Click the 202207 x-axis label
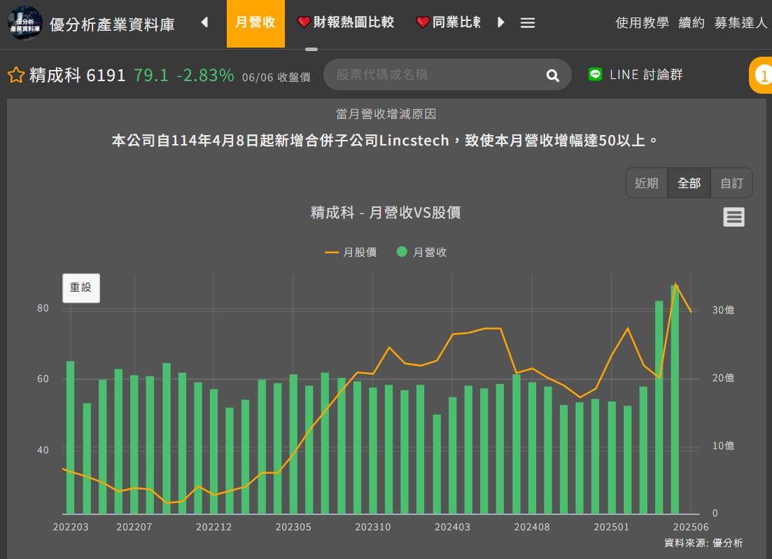This screenshot has height=559, width=772. (x=134, y=527)
